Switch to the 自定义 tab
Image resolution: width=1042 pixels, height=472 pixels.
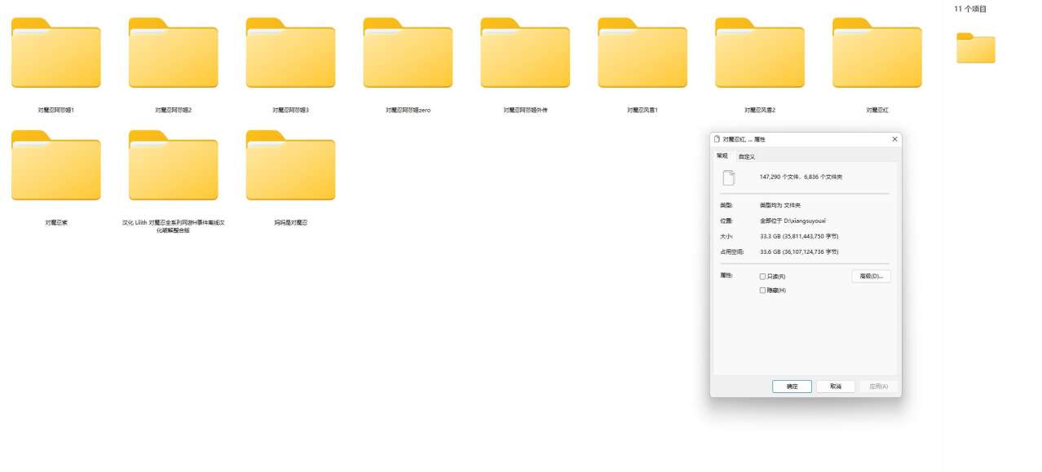click(747, 156)
